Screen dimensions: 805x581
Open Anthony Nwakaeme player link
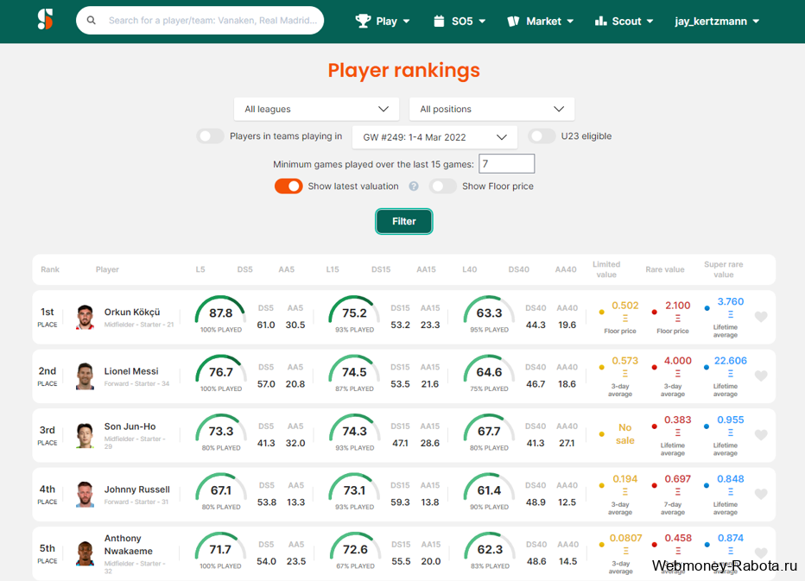(x=129, y=545)
